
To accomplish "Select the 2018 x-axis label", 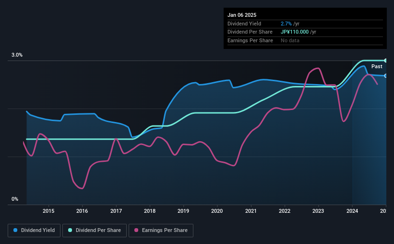I will click(x=150, y=211).
